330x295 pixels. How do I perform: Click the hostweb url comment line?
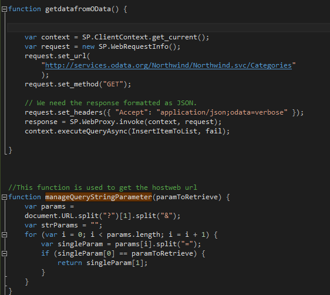[x=103, y=187]
